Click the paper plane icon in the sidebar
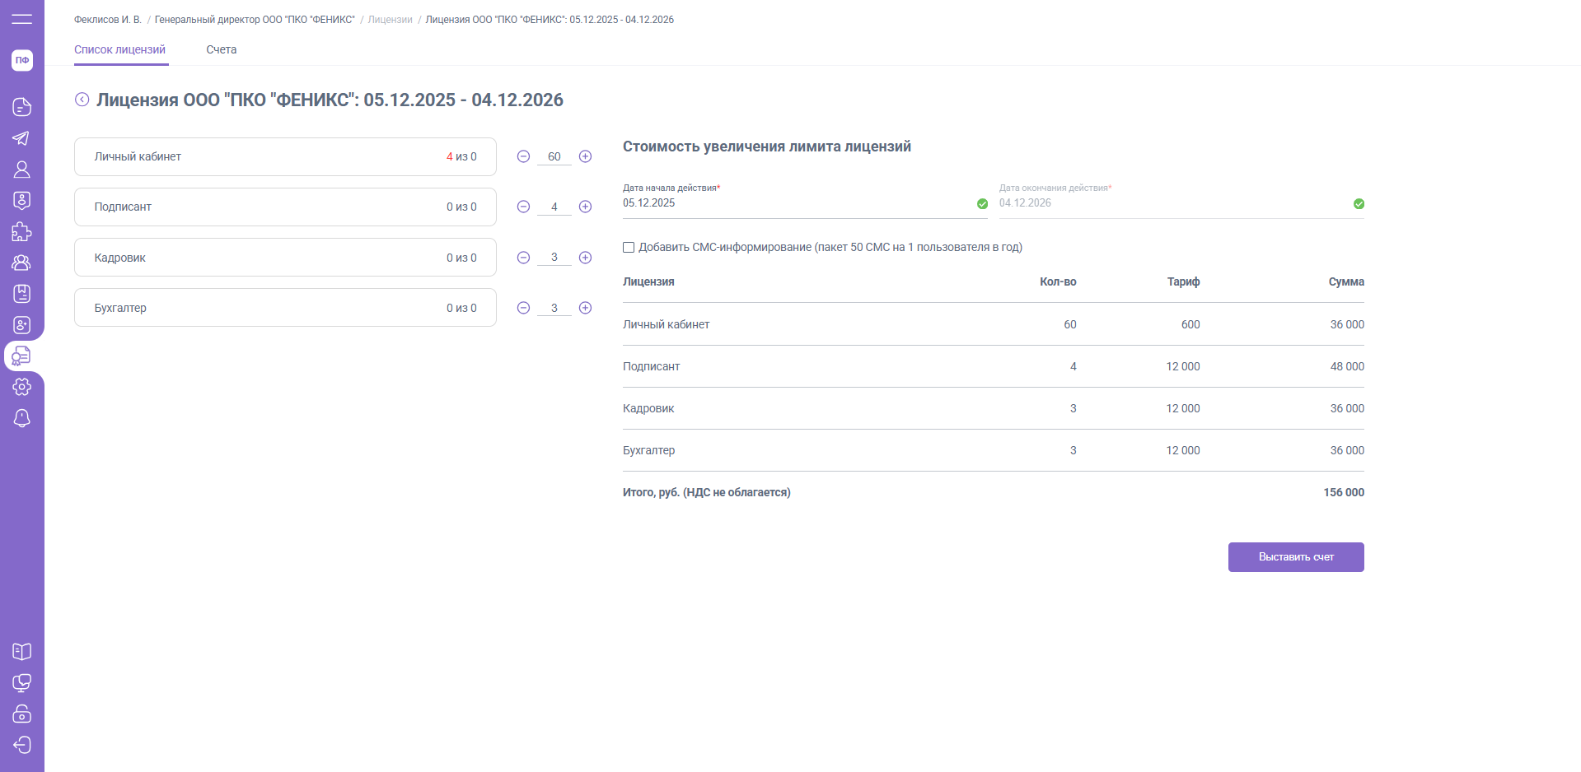Screen dimensions: 1581x772 [22, 138]
